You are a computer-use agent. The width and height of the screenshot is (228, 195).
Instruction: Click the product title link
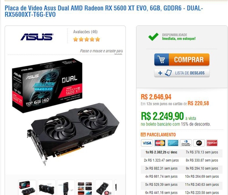pos(104,11)
